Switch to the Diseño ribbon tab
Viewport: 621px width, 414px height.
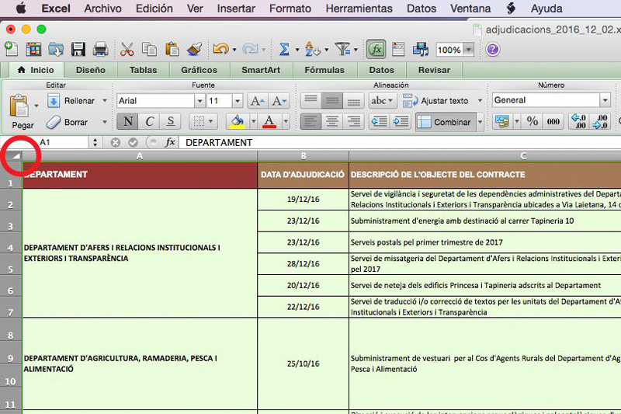[x=91, y=70]
